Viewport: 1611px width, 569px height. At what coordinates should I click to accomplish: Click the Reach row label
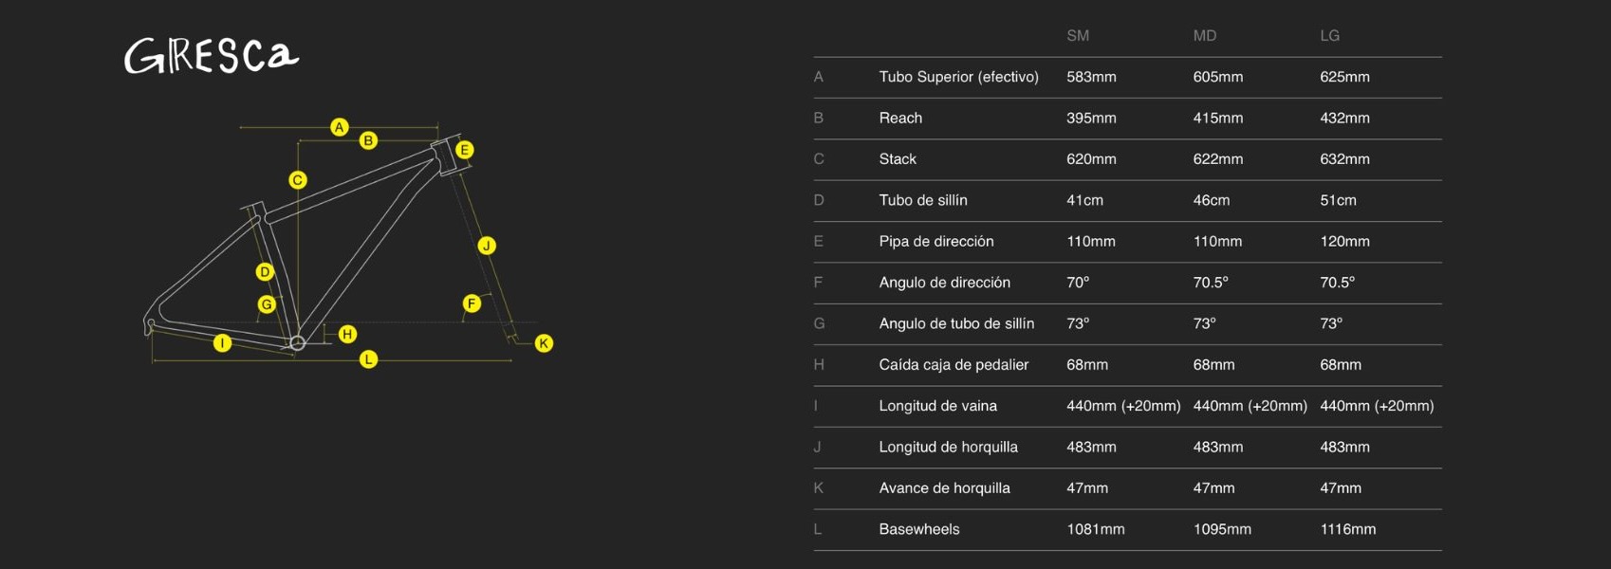(x=900, y=119)
